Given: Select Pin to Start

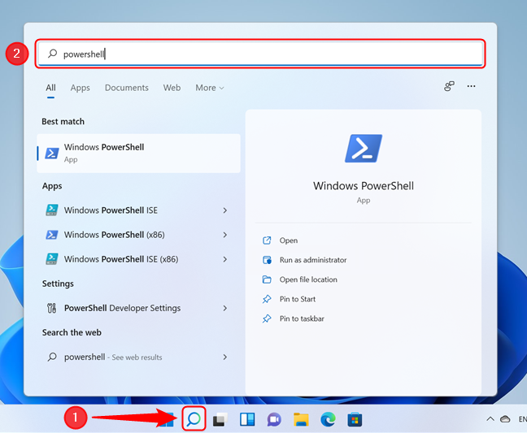Looking at the screenshot, I should point(298,299).
